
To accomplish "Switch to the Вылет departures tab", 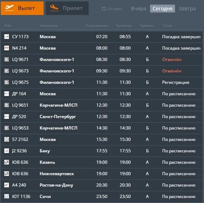I will tap(22, 8).
